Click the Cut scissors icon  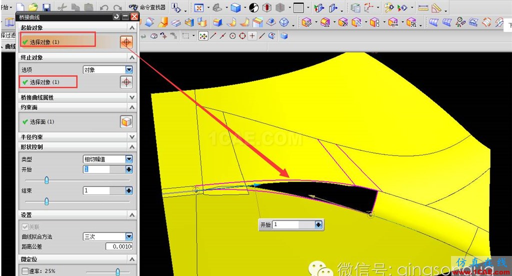point(62,7)
